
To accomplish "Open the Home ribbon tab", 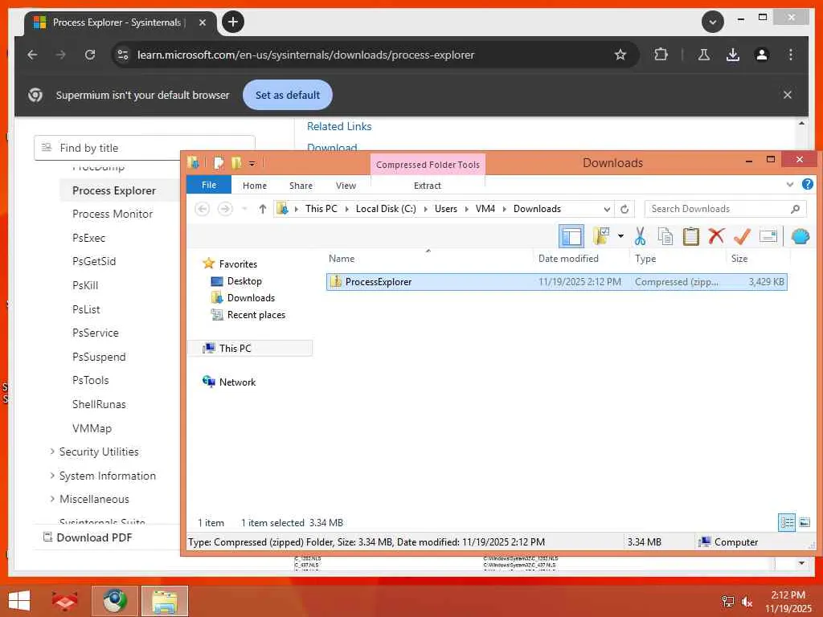I will [x=255, y=186].
